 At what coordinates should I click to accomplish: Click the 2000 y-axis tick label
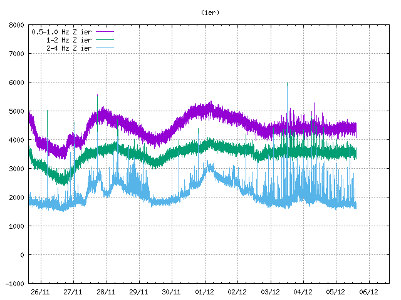coord(16,197)
